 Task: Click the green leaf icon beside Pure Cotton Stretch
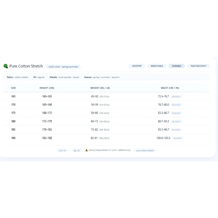pos(6,66)
